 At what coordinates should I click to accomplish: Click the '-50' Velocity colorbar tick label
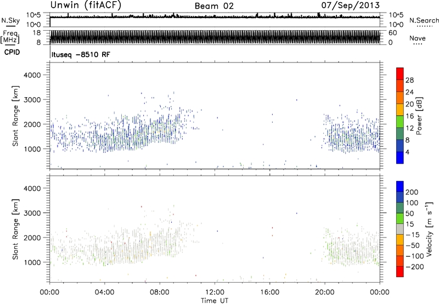413,245
